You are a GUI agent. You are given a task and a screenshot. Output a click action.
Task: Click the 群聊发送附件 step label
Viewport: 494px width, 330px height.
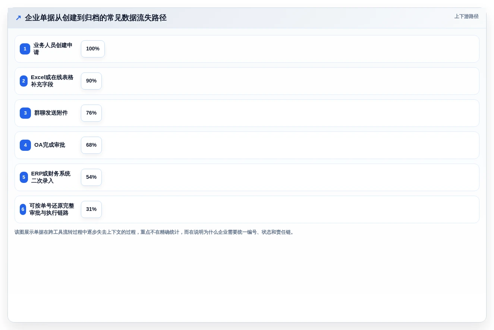(51, 113)
